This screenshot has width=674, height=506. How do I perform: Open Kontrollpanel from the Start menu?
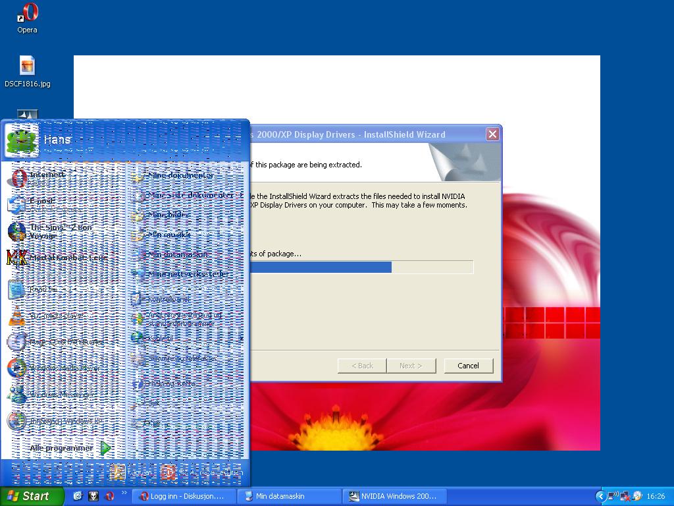[x=187, y=298]
